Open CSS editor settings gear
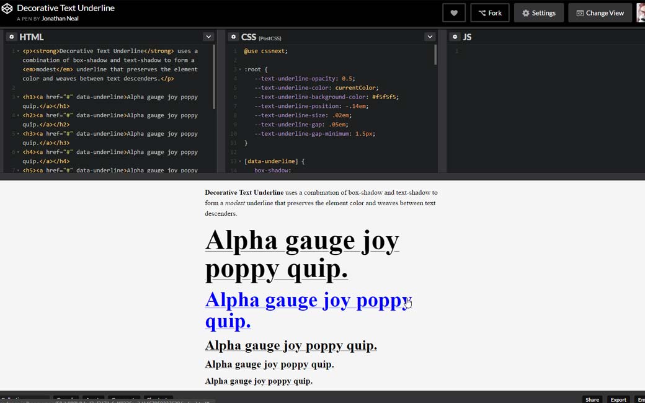The width and height of the screenshot is (645, 403). (x=233, y=37)
